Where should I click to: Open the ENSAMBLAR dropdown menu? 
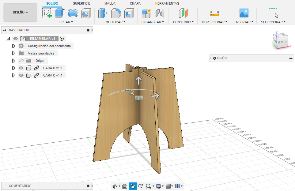click(x=153, y=22)
